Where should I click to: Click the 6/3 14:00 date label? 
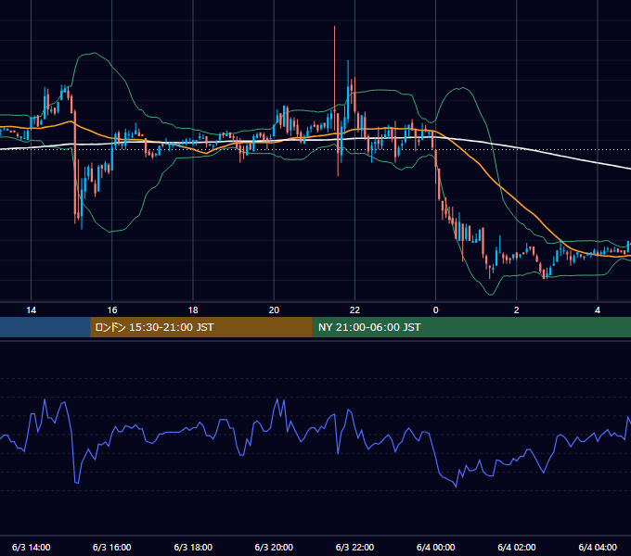tap(31, 547)
